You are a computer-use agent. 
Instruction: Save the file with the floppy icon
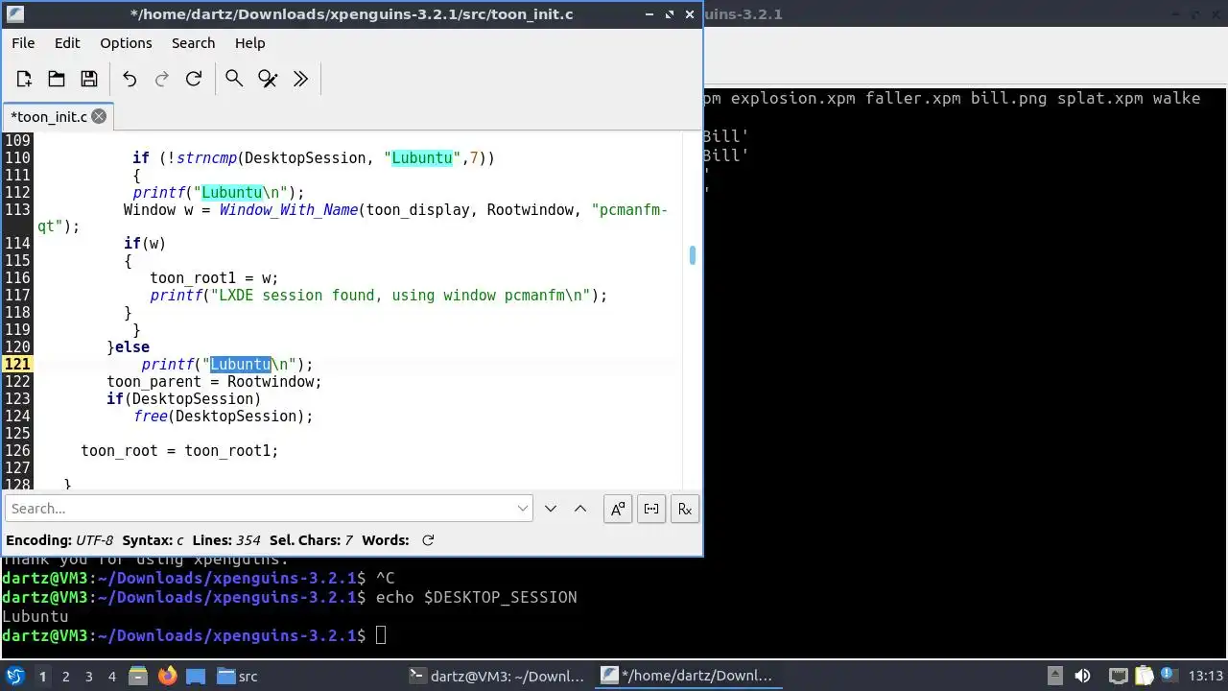89,79
